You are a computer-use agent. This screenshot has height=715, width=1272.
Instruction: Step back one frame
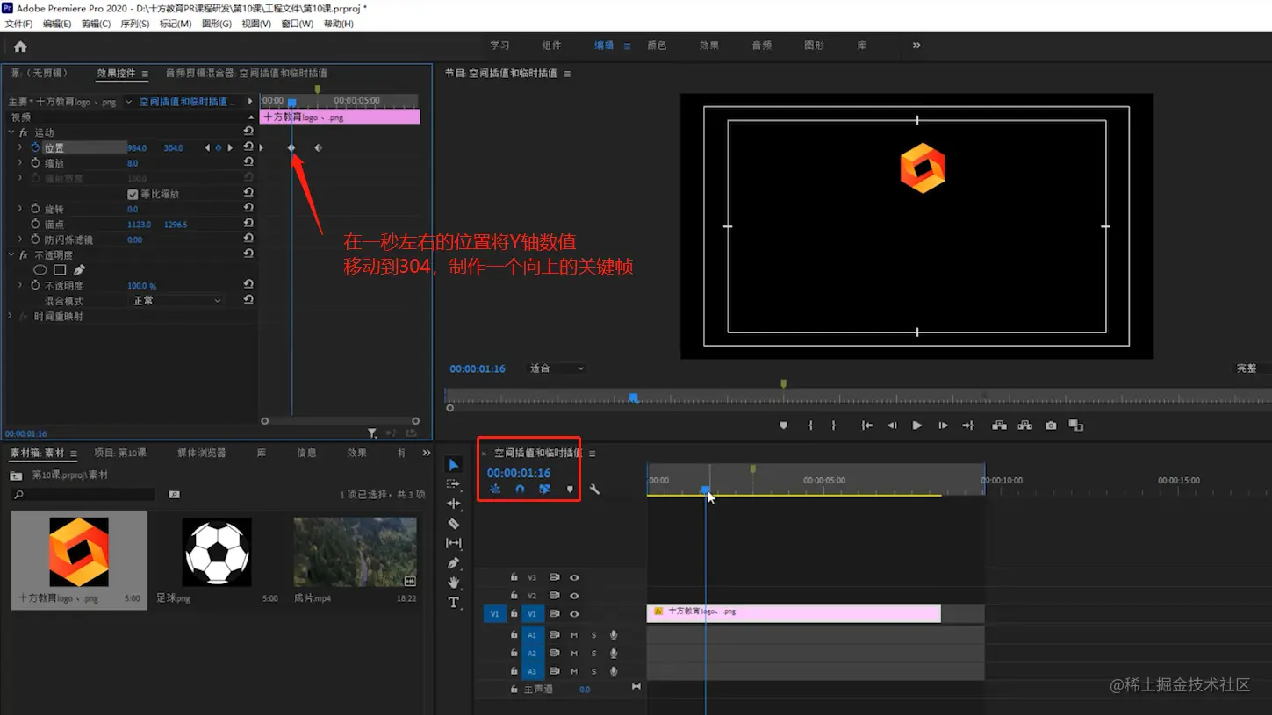(892, 425)
